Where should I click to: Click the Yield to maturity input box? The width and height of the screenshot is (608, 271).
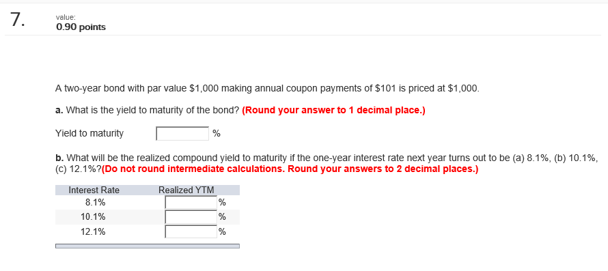point(182,134)
